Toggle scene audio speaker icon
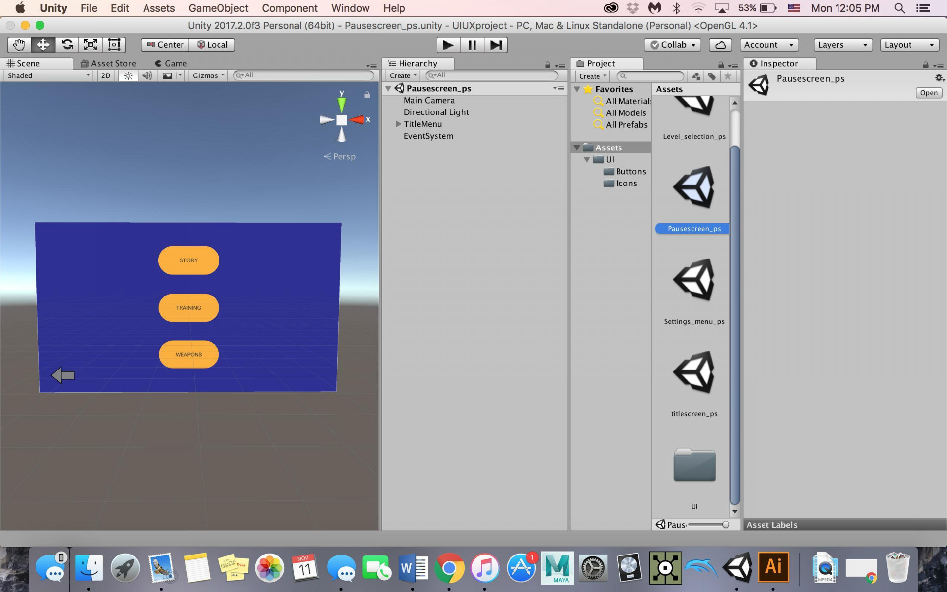Image resolution: width=947 pixels, height=592 pixels. click(147, 75)
